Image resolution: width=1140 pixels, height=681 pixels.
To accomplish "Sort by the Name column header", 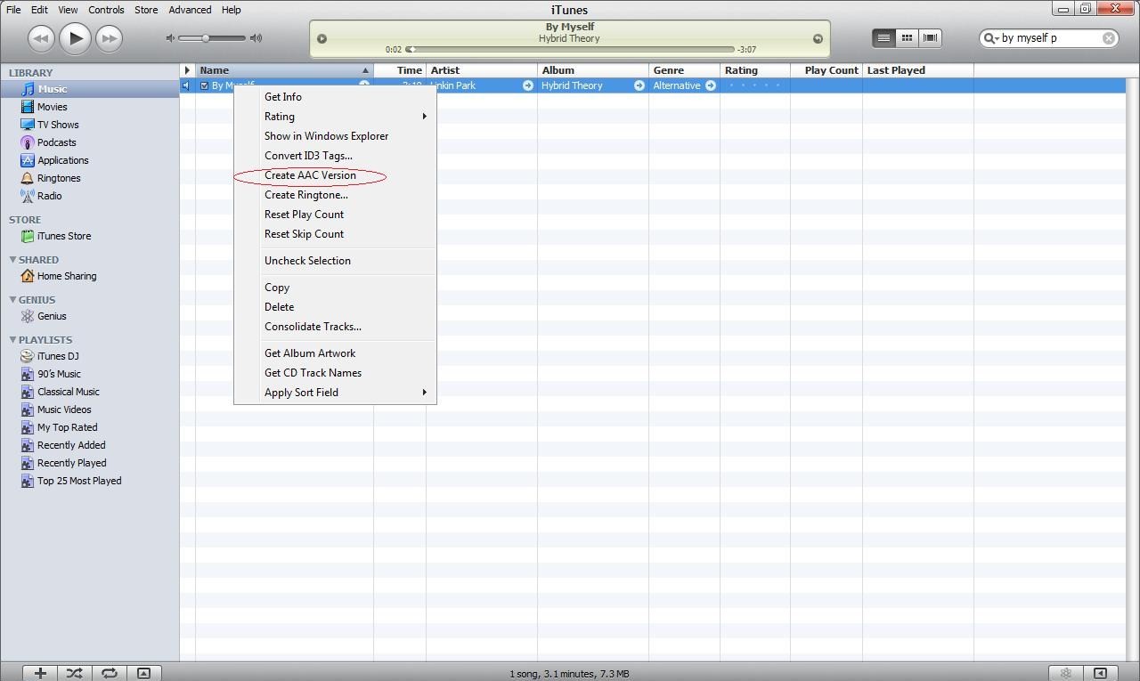I will click(284, 70).
